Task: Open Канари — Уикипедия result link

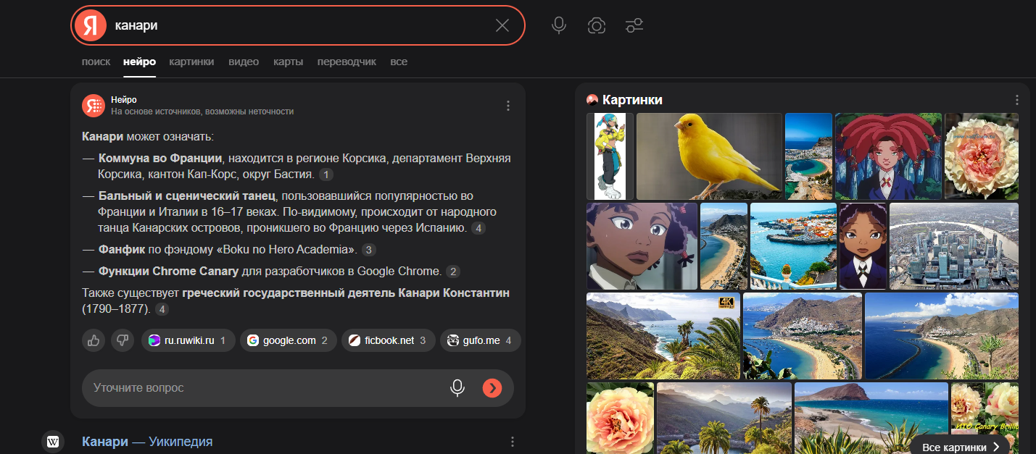Action: pos(147,442)
